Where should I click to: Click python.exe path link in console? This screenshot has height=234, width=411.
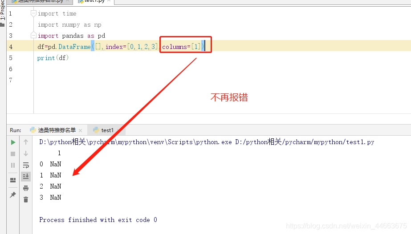tap(135, 142)
